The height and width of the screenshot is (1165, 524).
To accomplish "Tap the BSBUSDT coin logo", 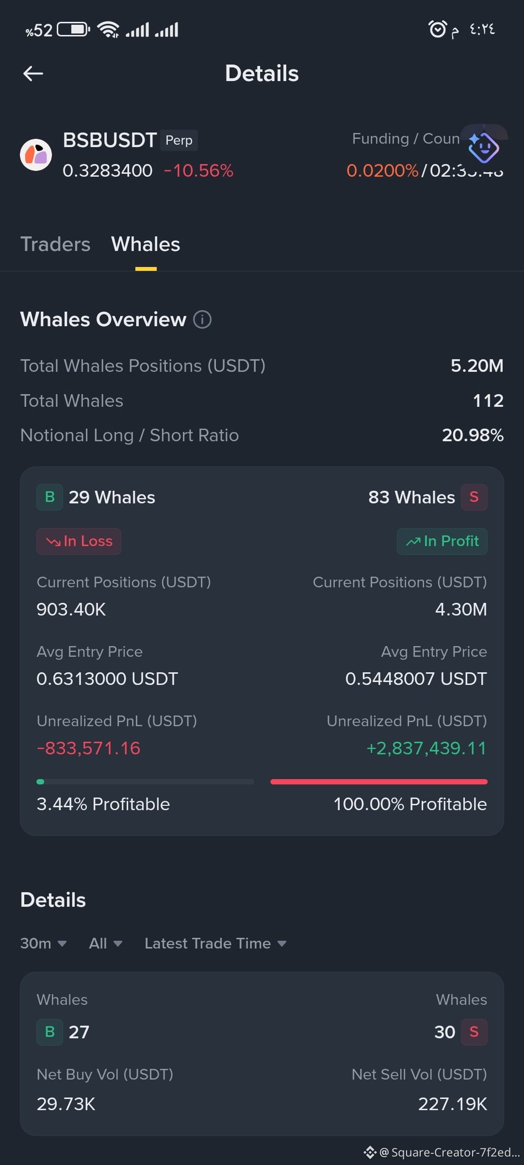I will click(36, 155).
